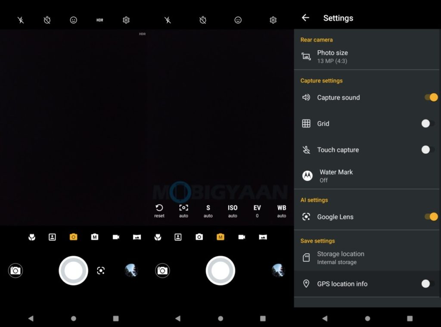Select portrait mode in middle screen

[178, 237]
